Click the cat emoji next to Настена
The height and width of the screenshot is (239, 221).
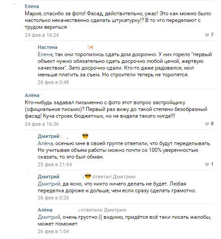click(90, 47)
